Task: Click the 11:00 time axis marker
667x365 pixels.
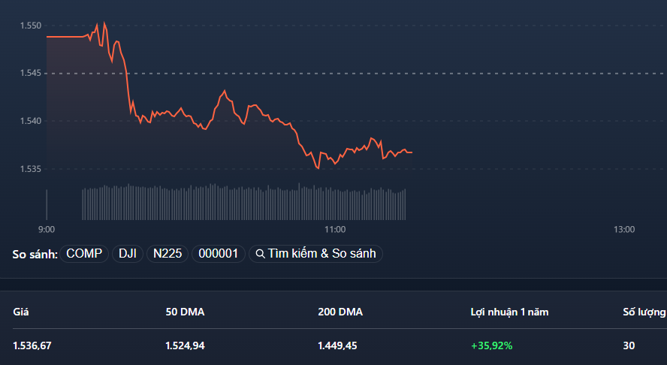Action: click(335, 229)
